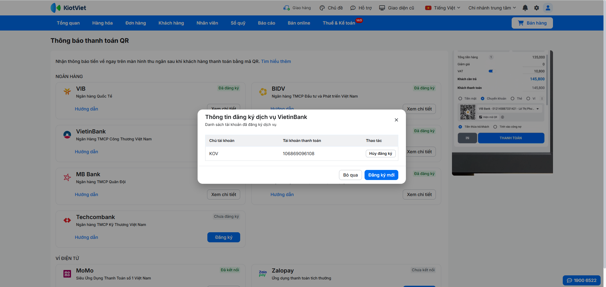Click the NGÂN HÀNG section label

69,76
